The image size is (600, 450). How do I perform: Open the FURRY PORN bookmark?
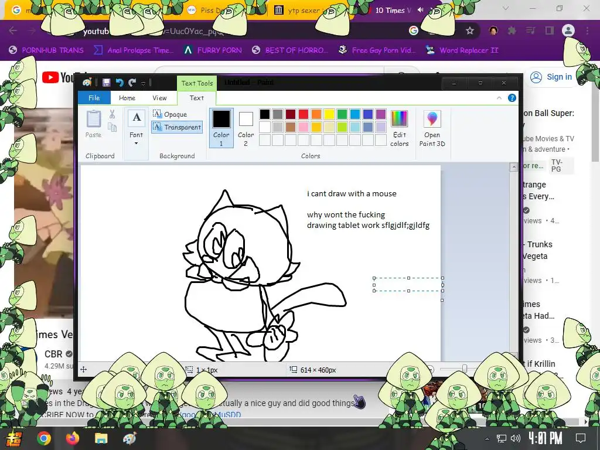(213, 50)
